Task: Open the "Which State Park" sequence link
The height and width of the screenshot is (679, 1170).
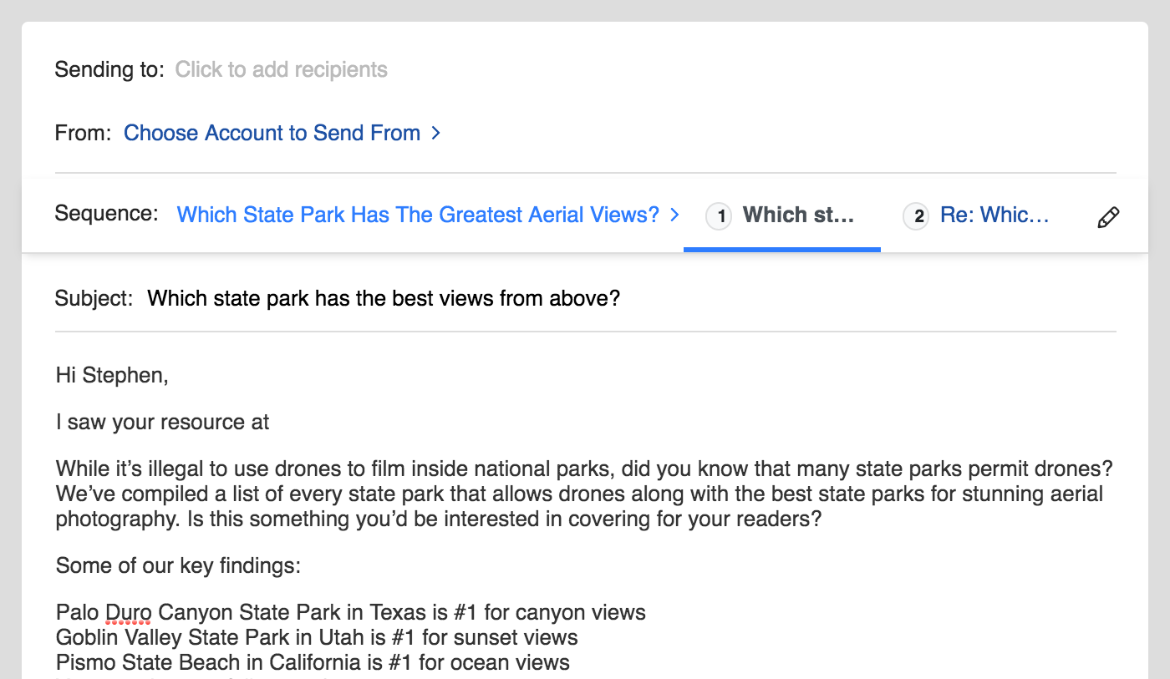Action: [418, 215]
